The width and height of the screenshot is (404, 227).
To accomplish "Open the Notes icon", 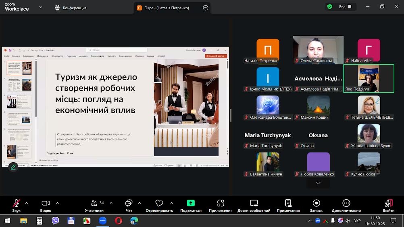I will 288,203.
